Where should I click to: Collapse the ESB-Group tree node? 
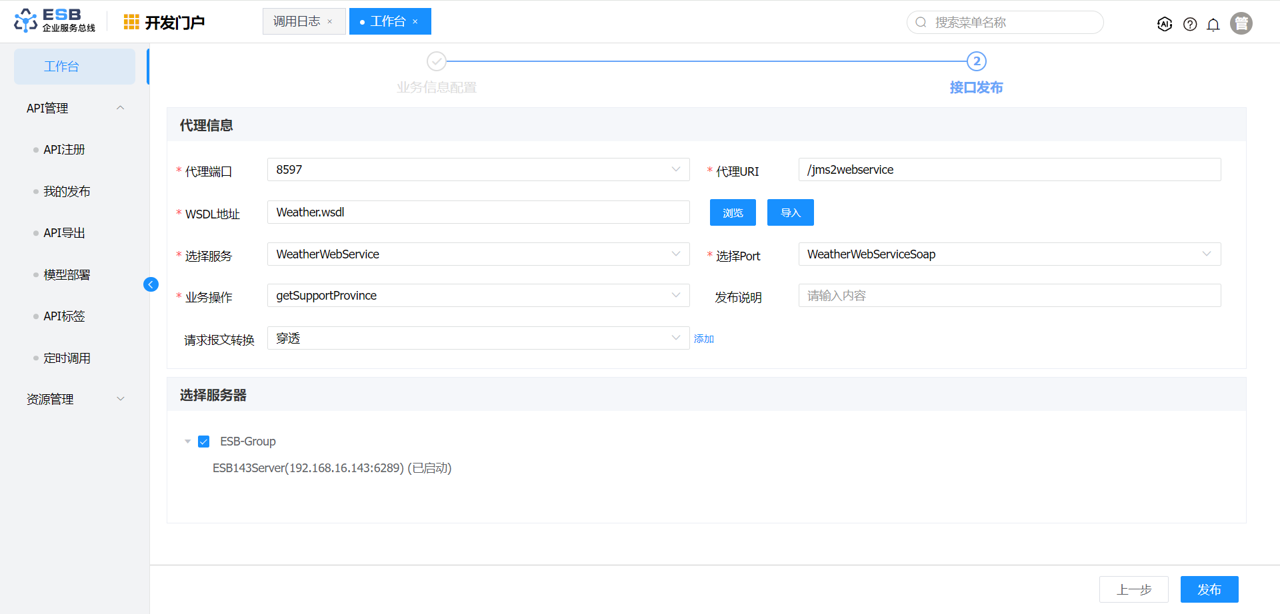pyautogui.click(x=187, y=442)
